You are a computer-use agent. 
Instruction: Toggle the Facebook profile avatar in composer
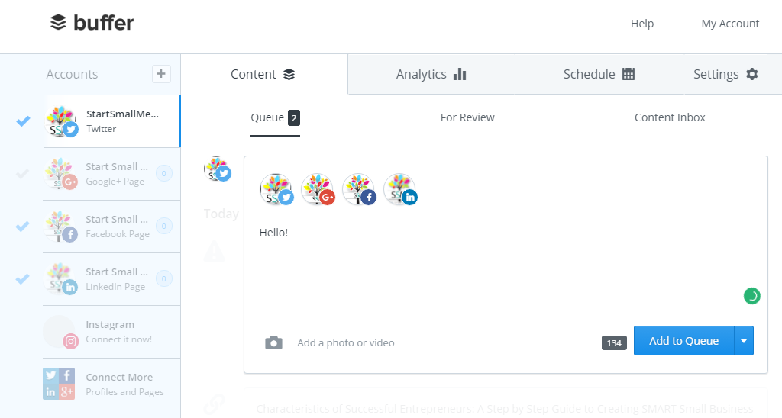[359, 190]
